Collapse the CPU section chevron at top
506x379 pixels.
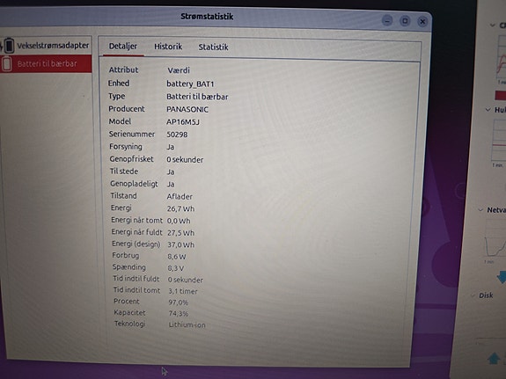[x=493, y=25]
